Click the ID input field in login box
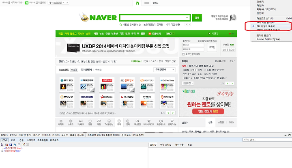The image size is (292, 168). point(193,45)
